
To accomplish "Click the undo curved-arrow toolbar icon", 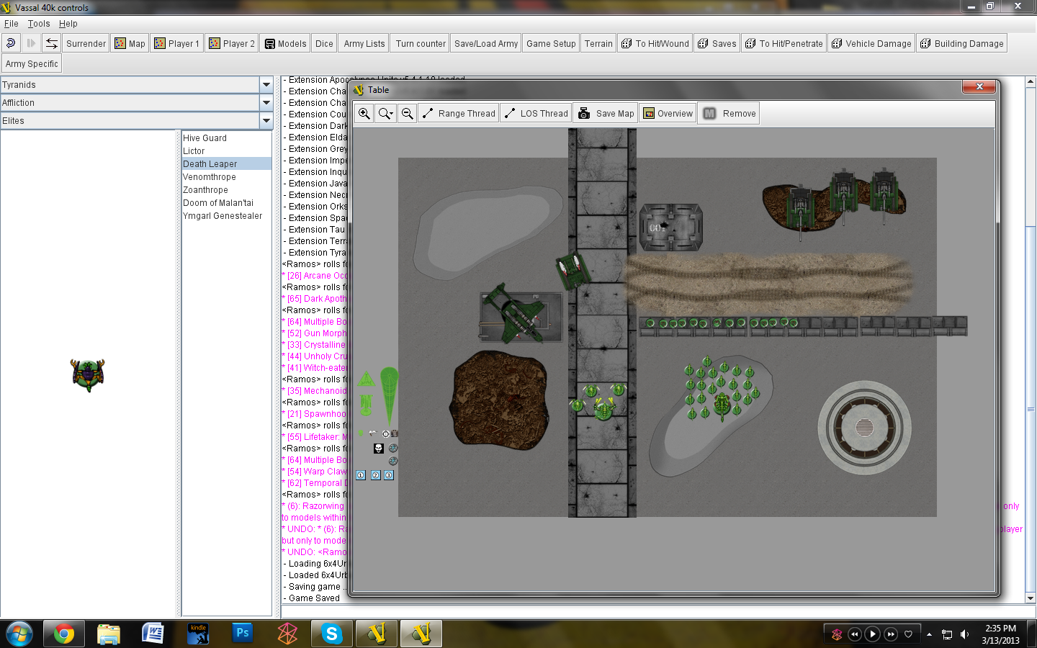I will [x=11, y=43].
